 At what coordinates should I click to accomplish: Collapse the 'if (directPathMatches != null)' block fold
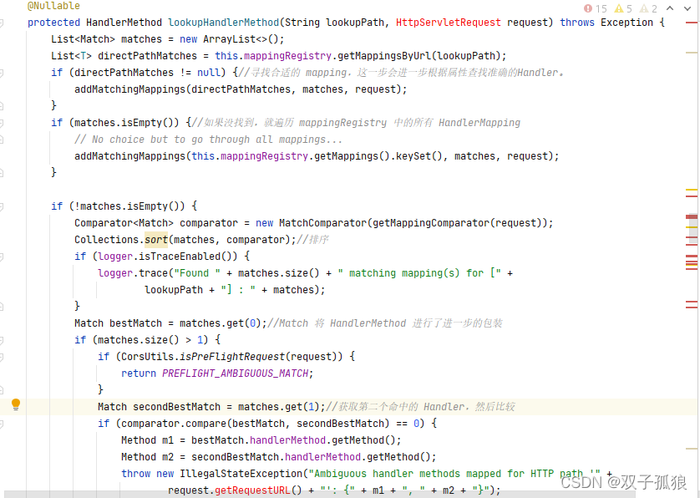[2, 73]
